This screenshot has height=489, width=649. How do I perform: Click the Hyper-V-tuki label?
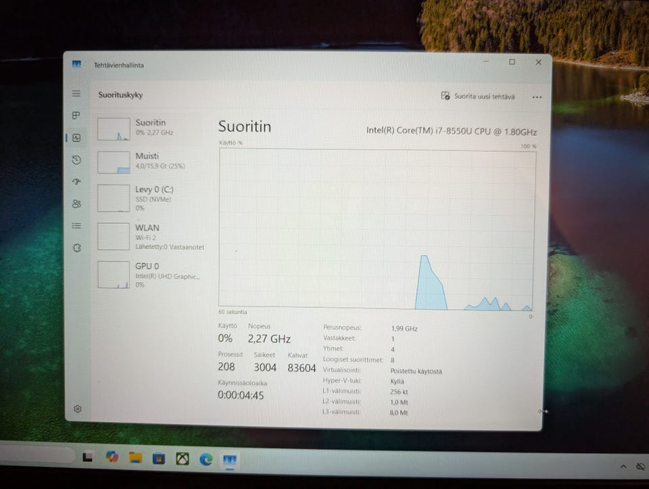pyautogui.click(x=342, y=381)
